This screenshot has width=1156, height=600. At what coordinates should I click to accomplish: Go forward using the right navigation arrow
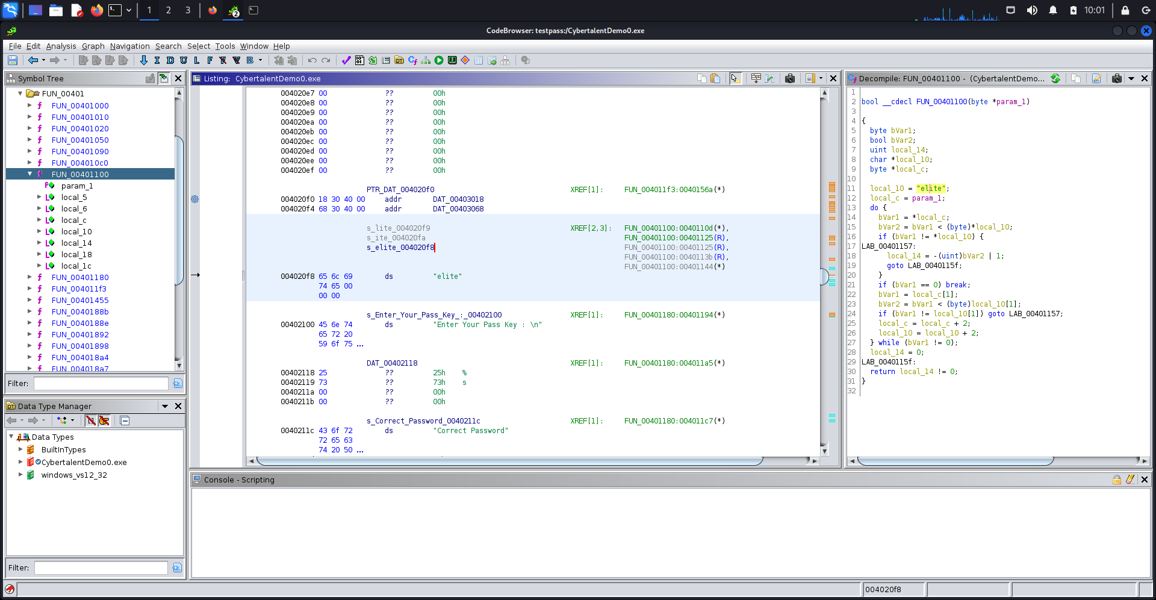(x=55, y=60)
